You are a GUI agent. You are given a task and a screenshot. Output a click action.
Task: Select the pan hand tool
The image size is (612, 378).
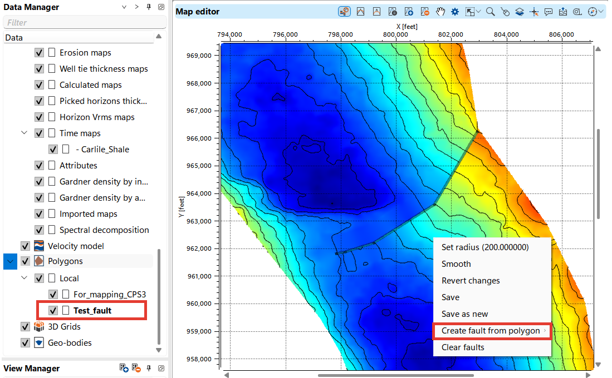tap(440, 12)
